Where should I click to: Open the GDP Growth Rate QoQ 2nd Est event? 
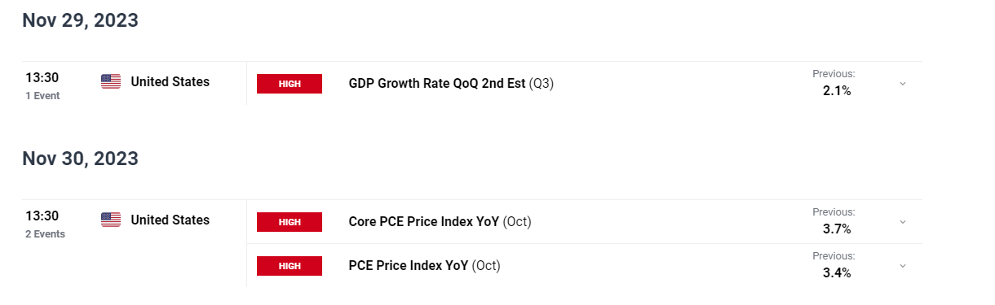(451, 83)
